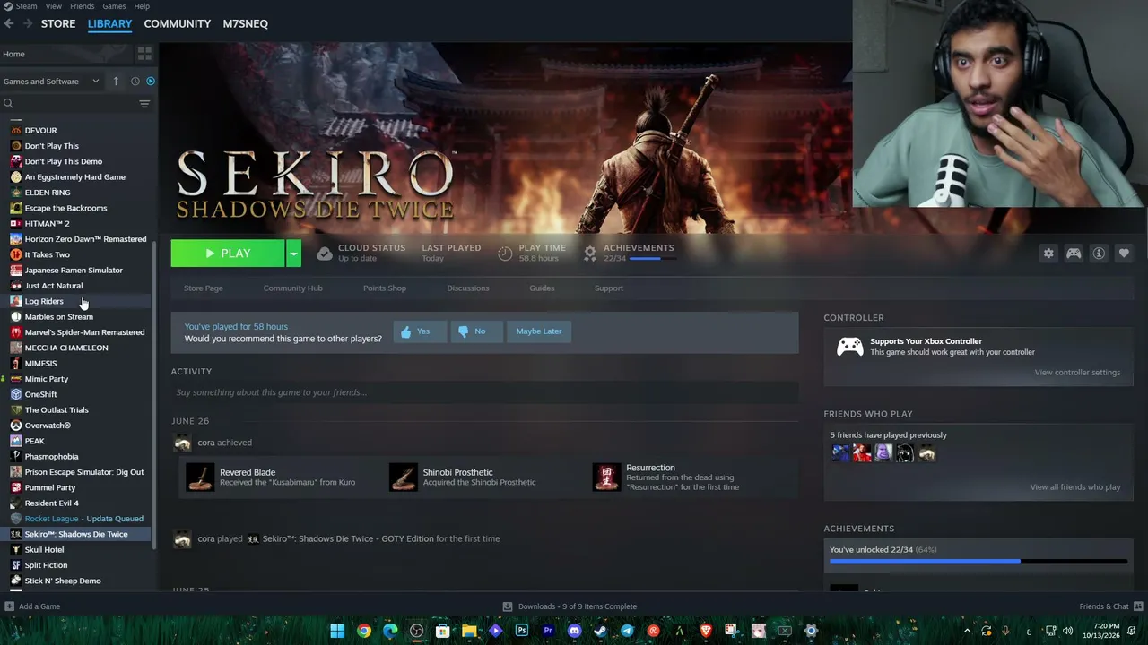The height and width of the screenshot is (645, 1148).
Task: Open Downloads status at the bottom bar
Action: [570, 606]
